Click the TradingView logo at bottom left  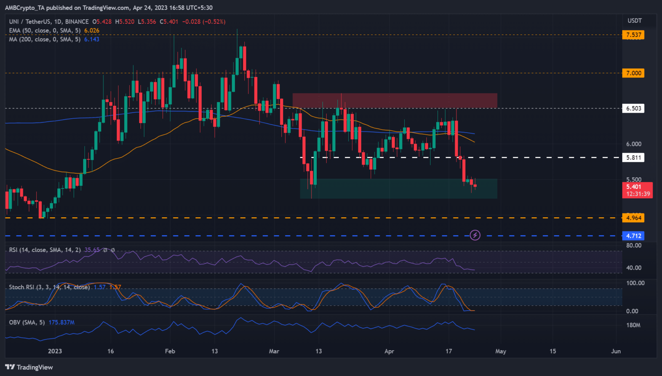[29, 367]
